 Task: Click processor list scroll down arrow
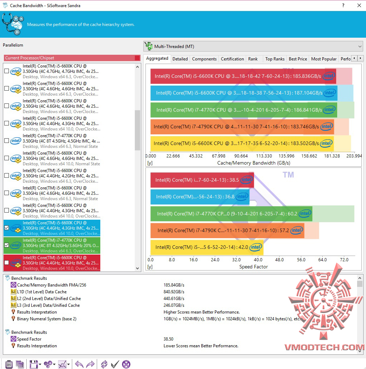(x=138, y=268)
